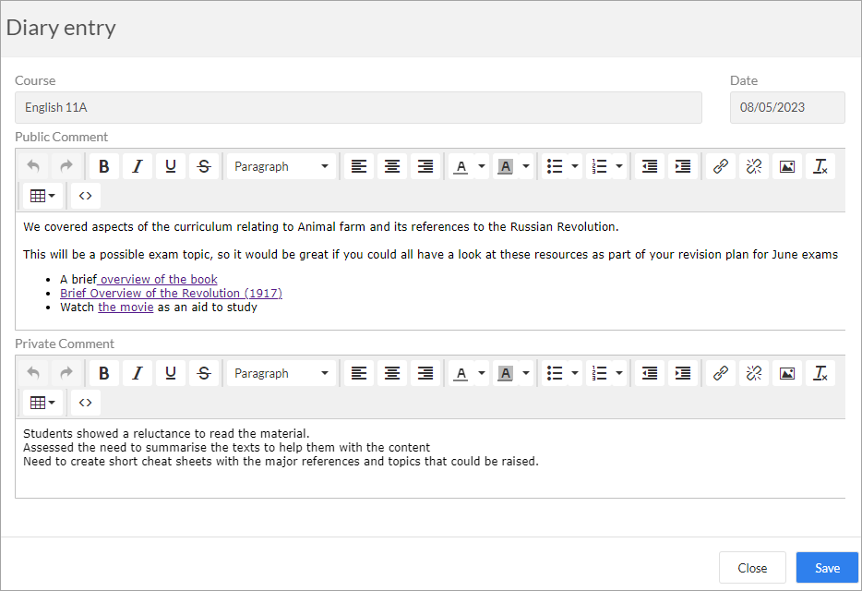Align right in Public Comment editor
Screen dimensions: 862x591
[x=425, y=166]
